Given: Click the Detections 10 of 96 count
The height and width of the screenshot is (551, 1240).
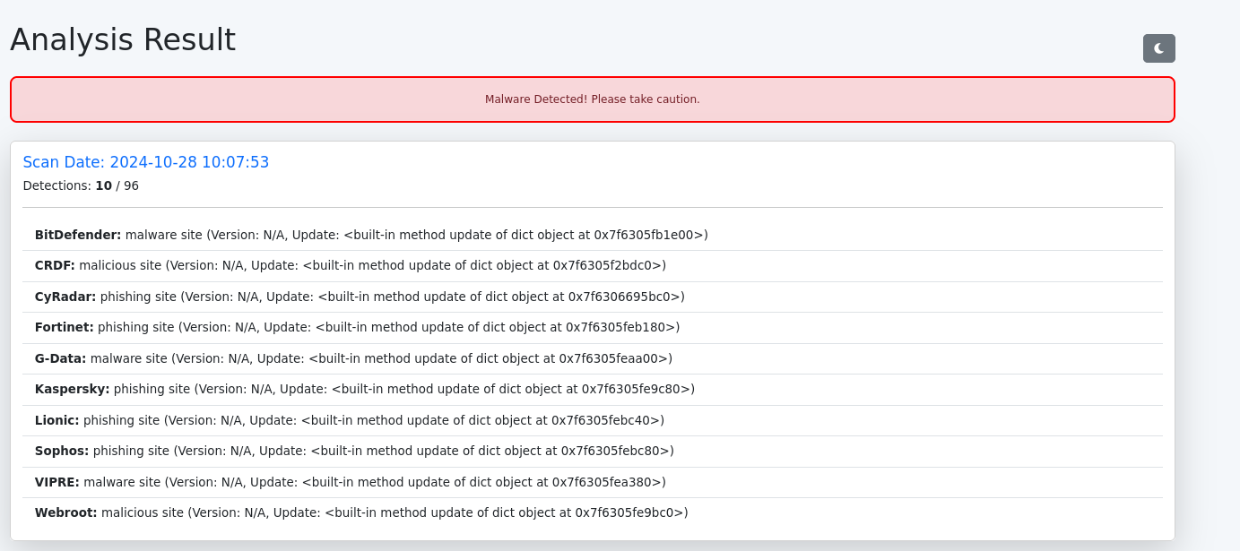Looking at the screenshot, I should pos(79,185).
